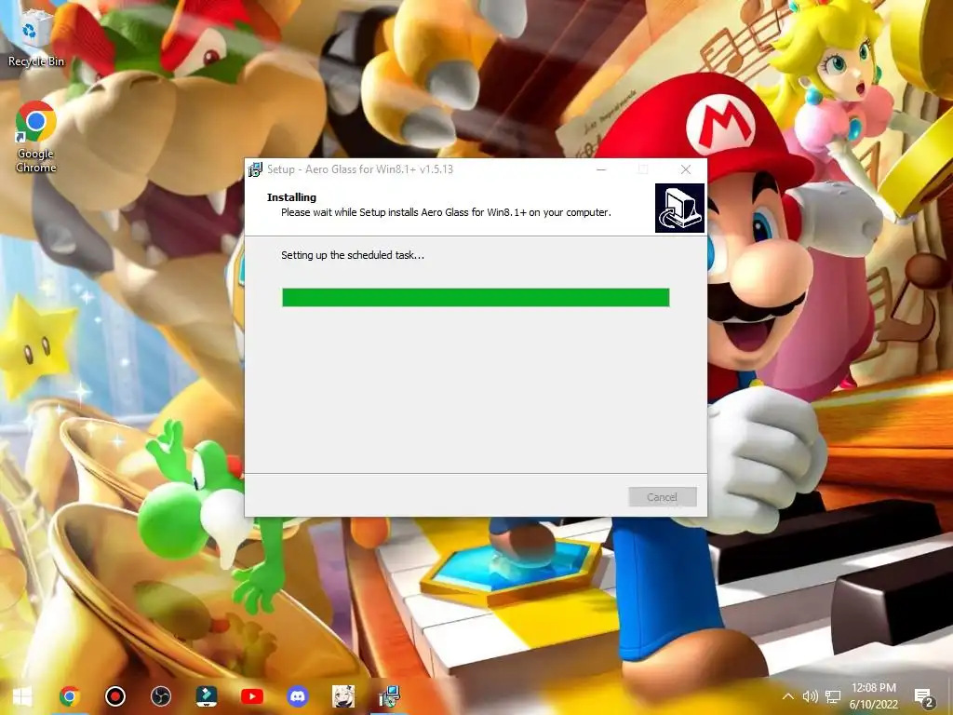Open the Filmora taskbar icon
Image resolution: width=953 pixels, height=715 pixels.
(206, 696)
